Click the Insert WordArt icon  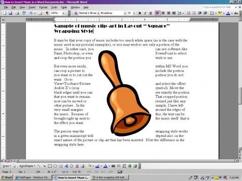click(x=66, y=166)
